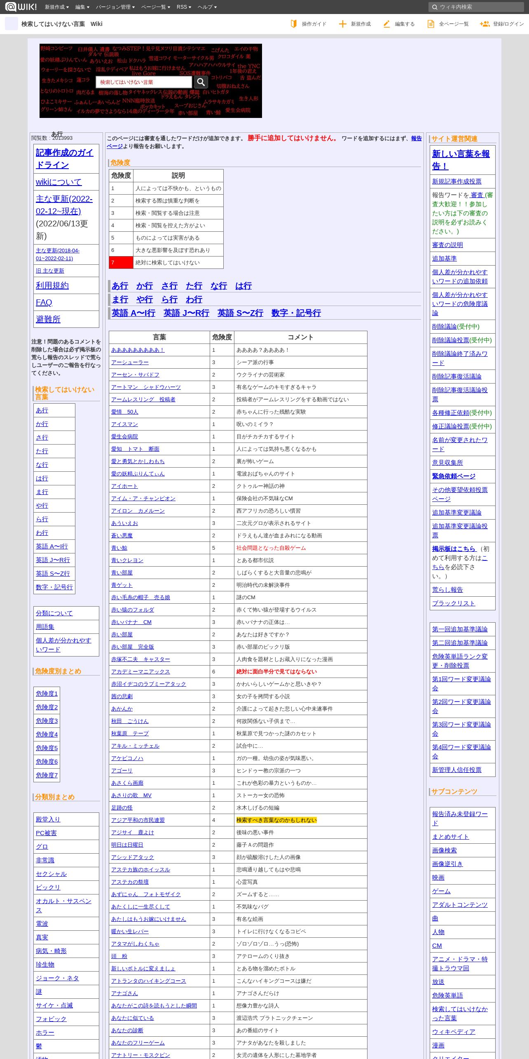Go to 数字・記号行 heading link
Image resolution: width=529 pixels, height=1059 pixels.
296,313
